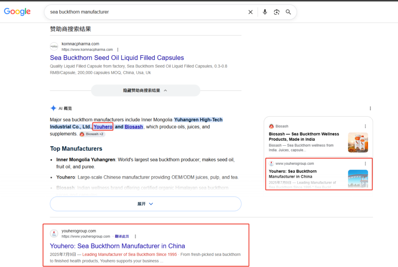Screen dimensions: 398x267
Task: Open options menu next to kornnacpharma URL
Action: (118, 49)
